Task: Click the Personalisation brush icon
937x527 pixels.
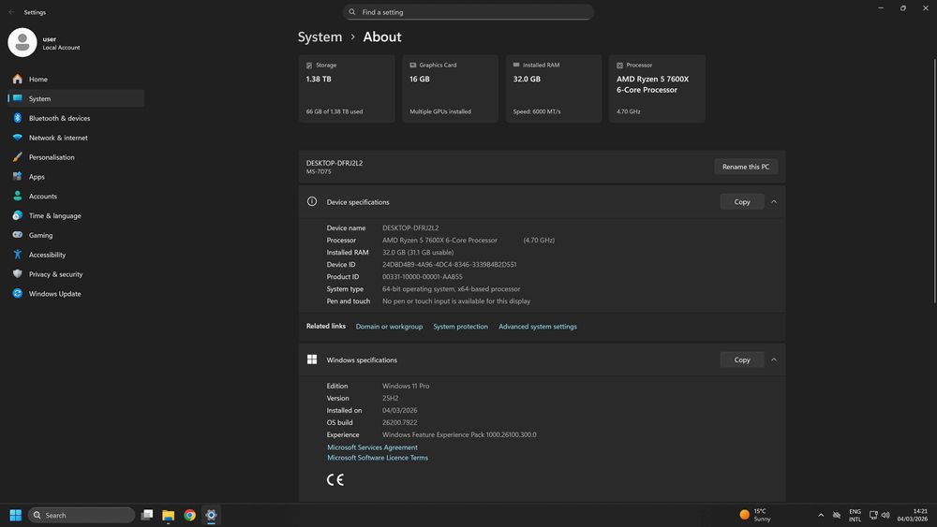Action: tap(17, 157)
